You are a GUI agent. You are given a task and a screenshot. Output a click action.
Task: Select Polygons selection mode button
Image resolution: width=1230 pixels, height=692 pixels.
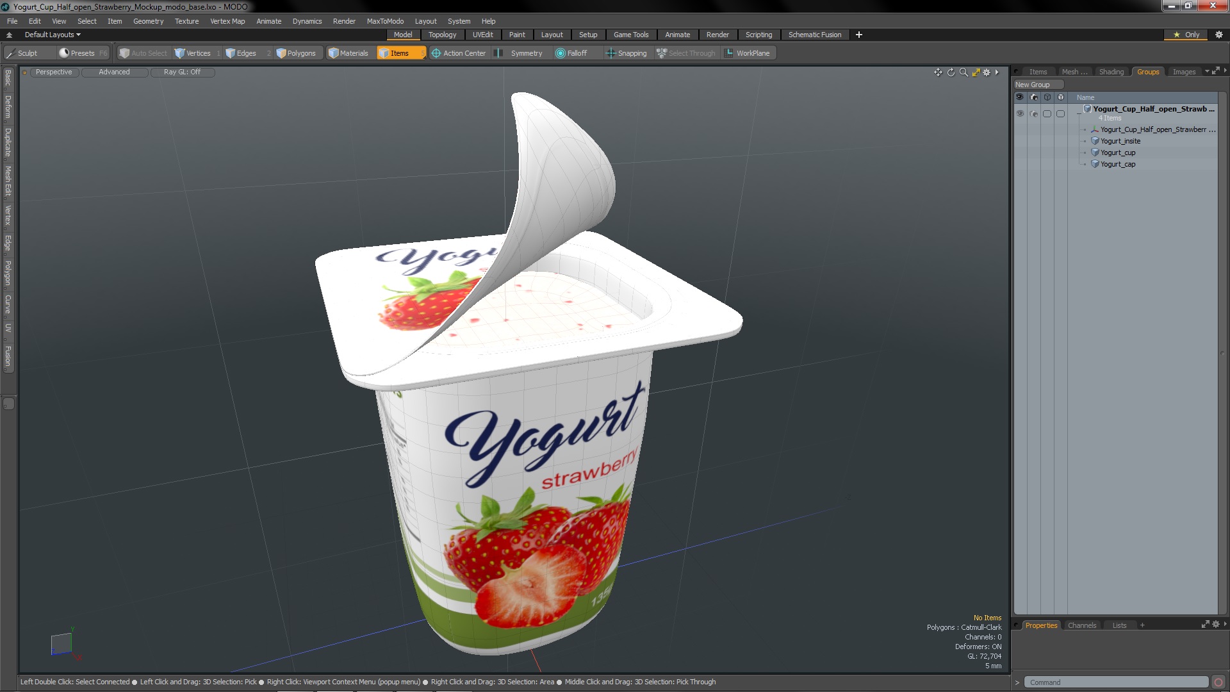296,53
